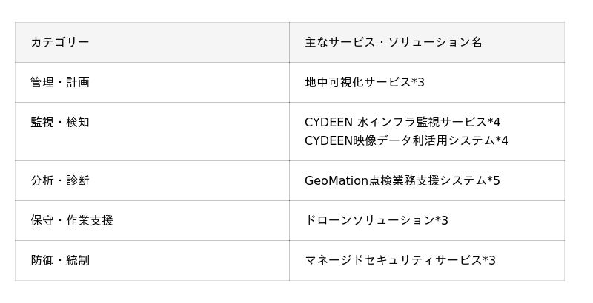Select the 主なサービス・ソリューション名 header cell

coord(393,43)
